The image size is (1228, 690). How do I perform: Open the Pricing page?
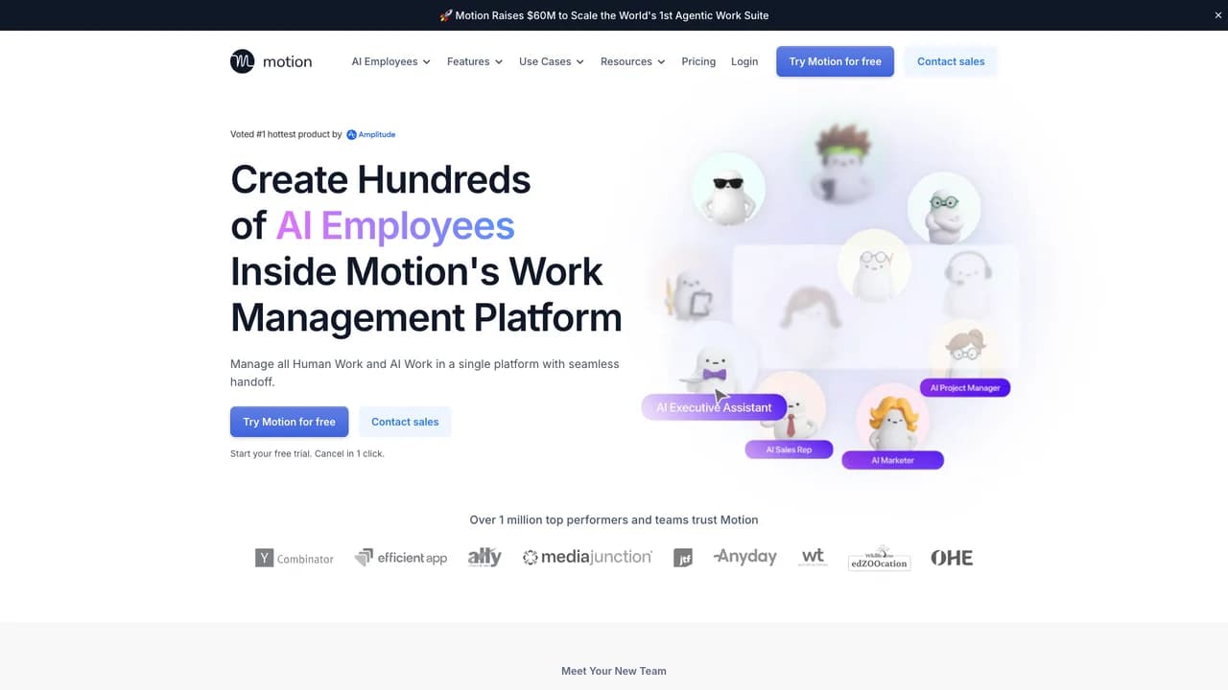(698, 61)
